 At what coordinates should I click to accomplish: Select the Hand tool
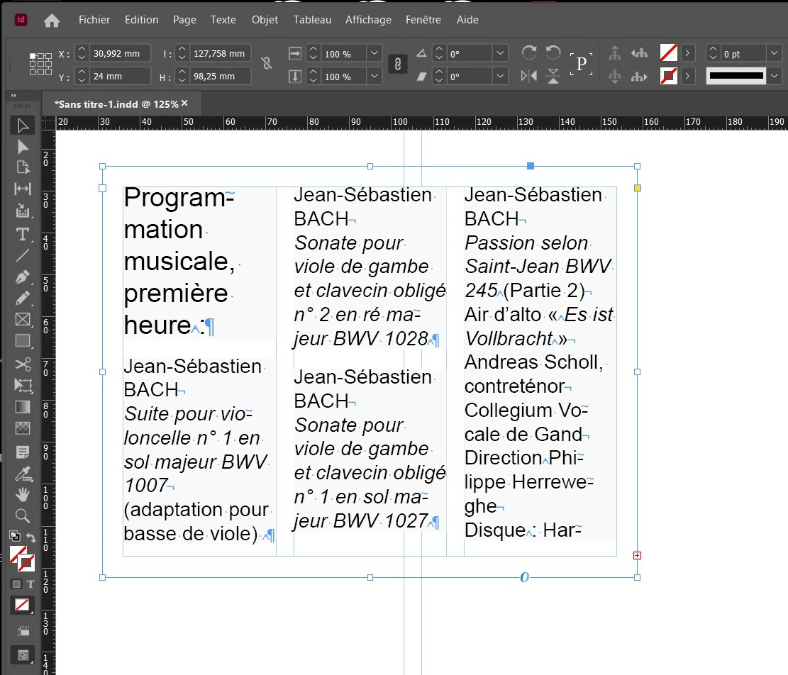(x=23, y=495)
